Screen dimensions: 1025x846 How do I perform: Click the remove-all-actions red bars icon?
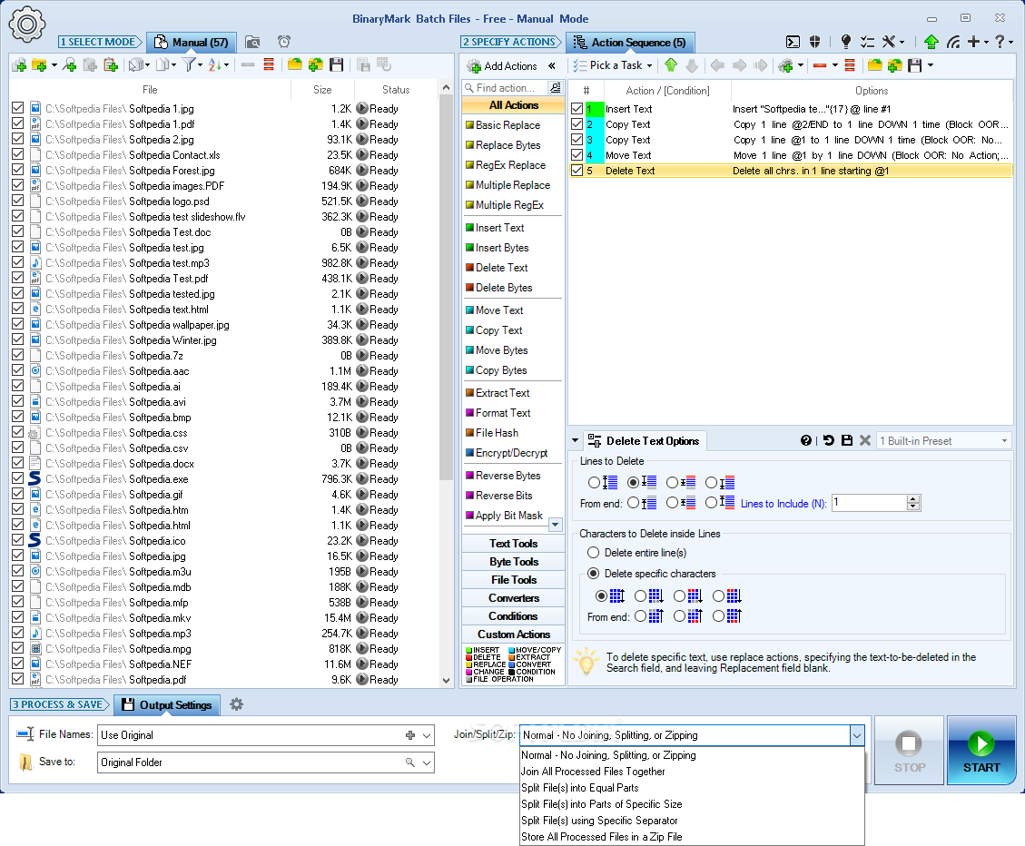point(850,65)
